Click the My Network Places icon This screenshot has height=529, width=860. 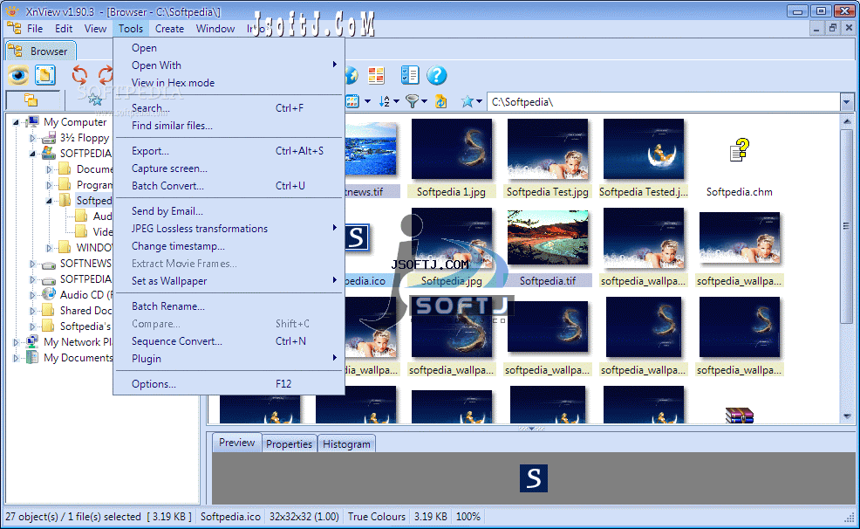coord(32,341)
